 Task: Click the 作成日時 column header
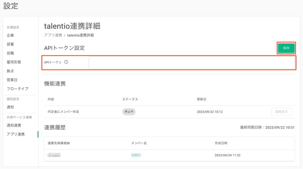[221, 143]
